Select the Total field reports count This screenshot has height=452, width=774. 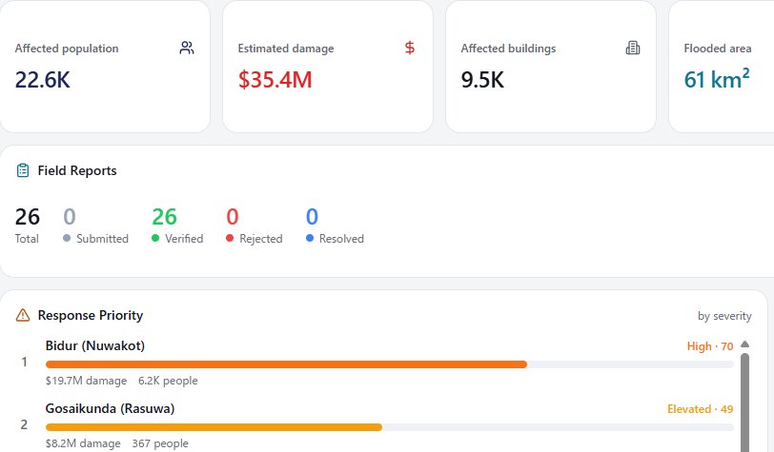[27, 216]
